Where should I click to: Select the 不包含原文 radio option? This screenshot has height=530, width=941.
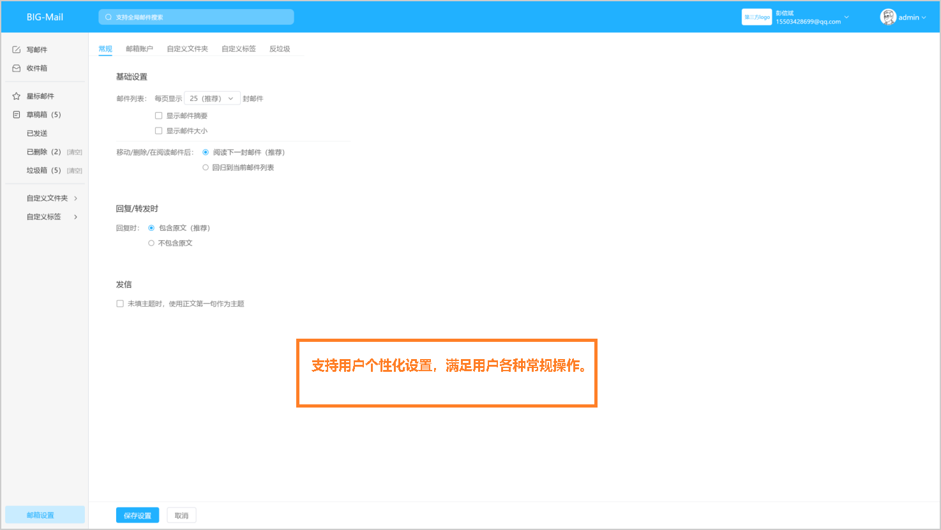151,242
